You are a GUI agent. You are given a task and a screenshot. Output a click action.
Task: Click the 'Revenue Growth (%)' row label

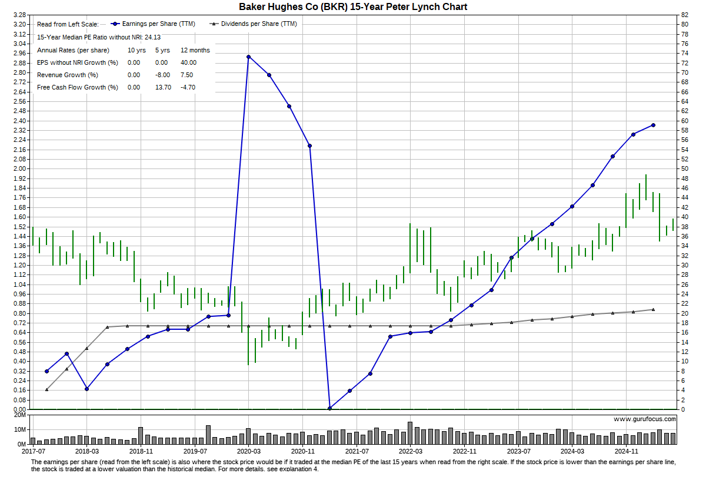point(68,75)
